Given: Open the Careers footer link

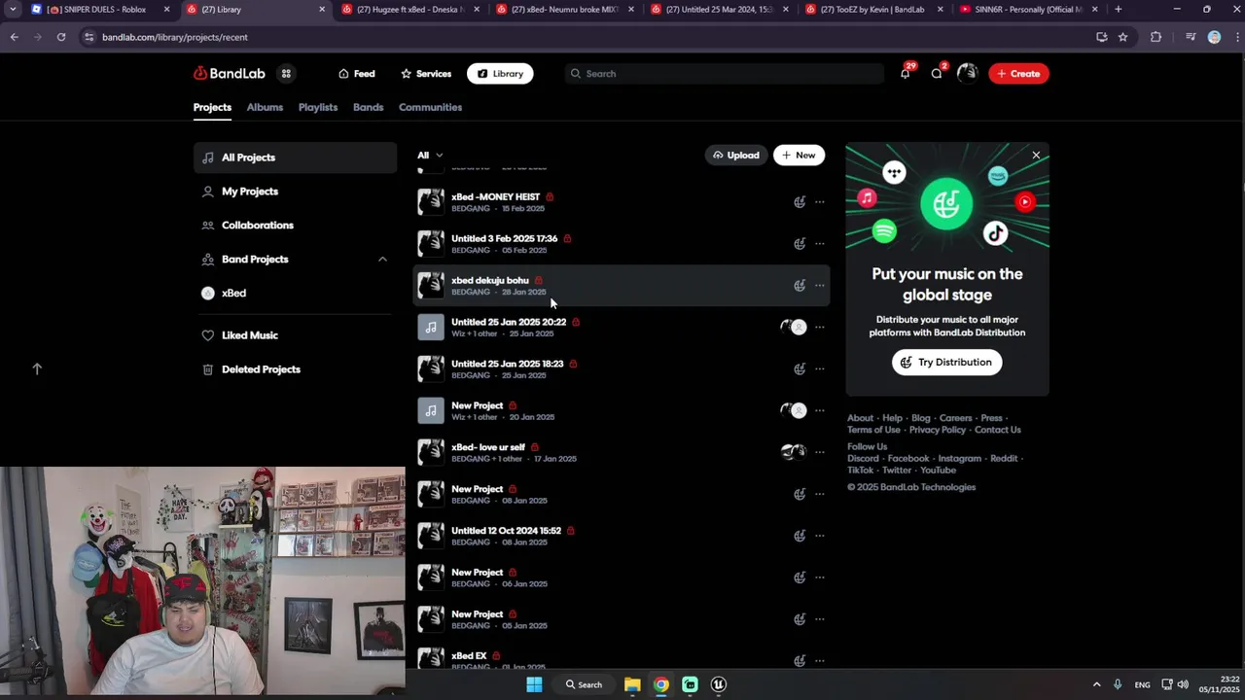Looking at the screenshot, I should 955,418.
